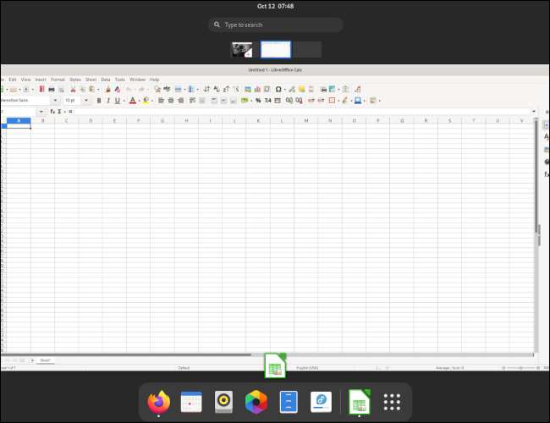
Task: Run the Spelling check tool
Action: click(167, 89)
